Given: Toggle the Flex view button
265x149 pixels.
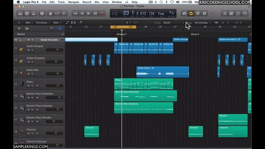Looking at the screenshot, I should 73,22.
